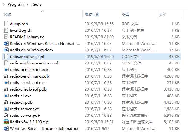The height and width of the screenshot is (132, 188).
Task: Select the file name redis-check-aof.pdb
Action: [28, 89]
